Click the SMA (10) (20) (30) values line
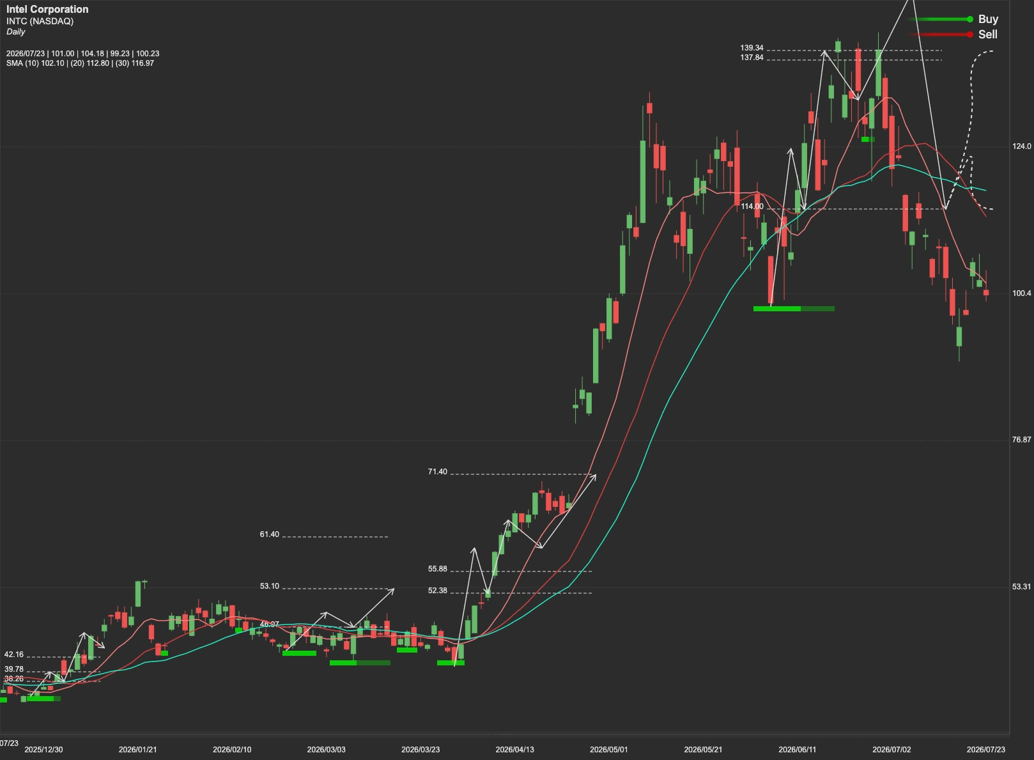1034x760 pixels. pos(80,63)
